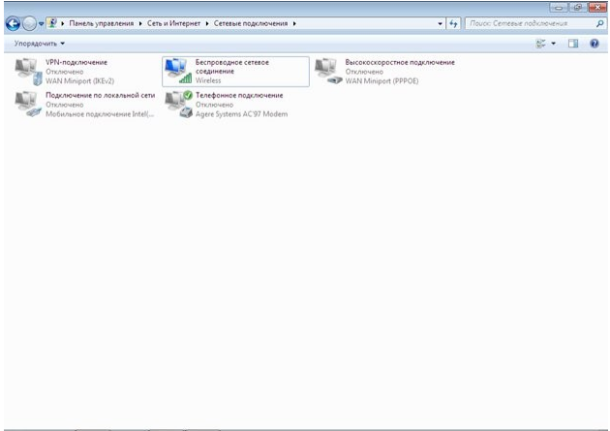Click WAN Miniport (IKEv2) device text
This screenshot has width=610, height=431.
coord(79,81)
